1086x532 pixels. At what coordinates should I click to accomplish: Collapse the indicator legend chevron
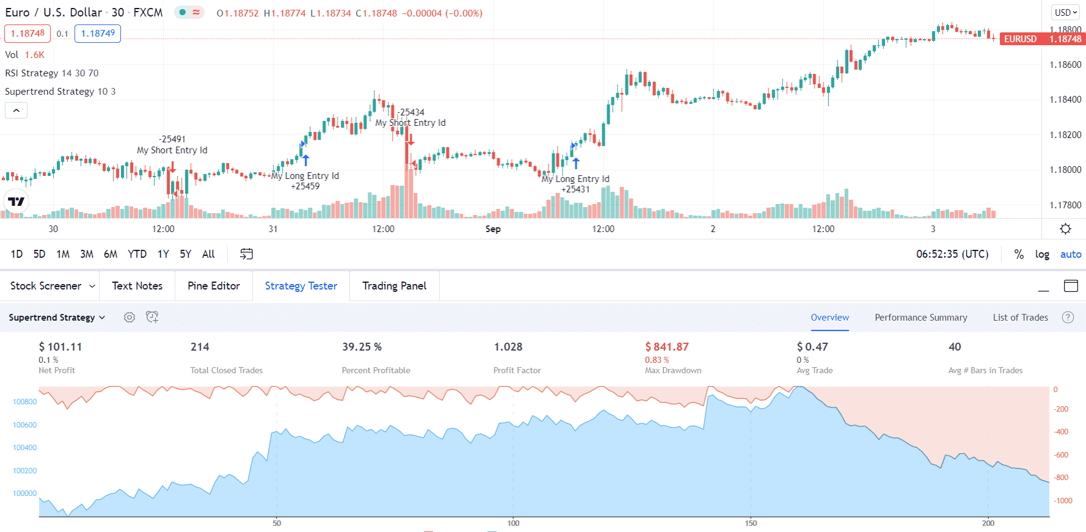16,111
